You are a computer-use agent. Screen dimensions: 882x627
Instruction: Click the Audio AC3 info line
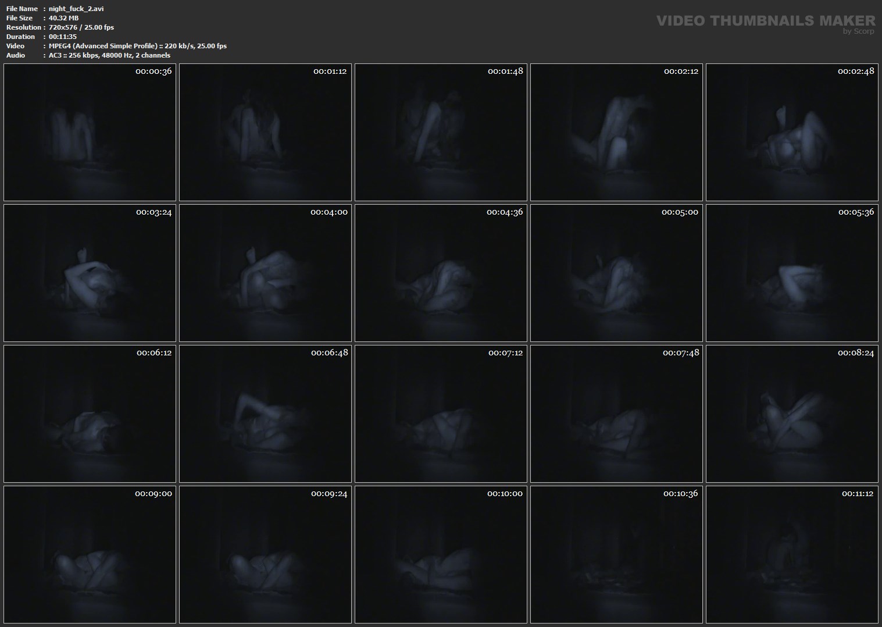[109, 55]
